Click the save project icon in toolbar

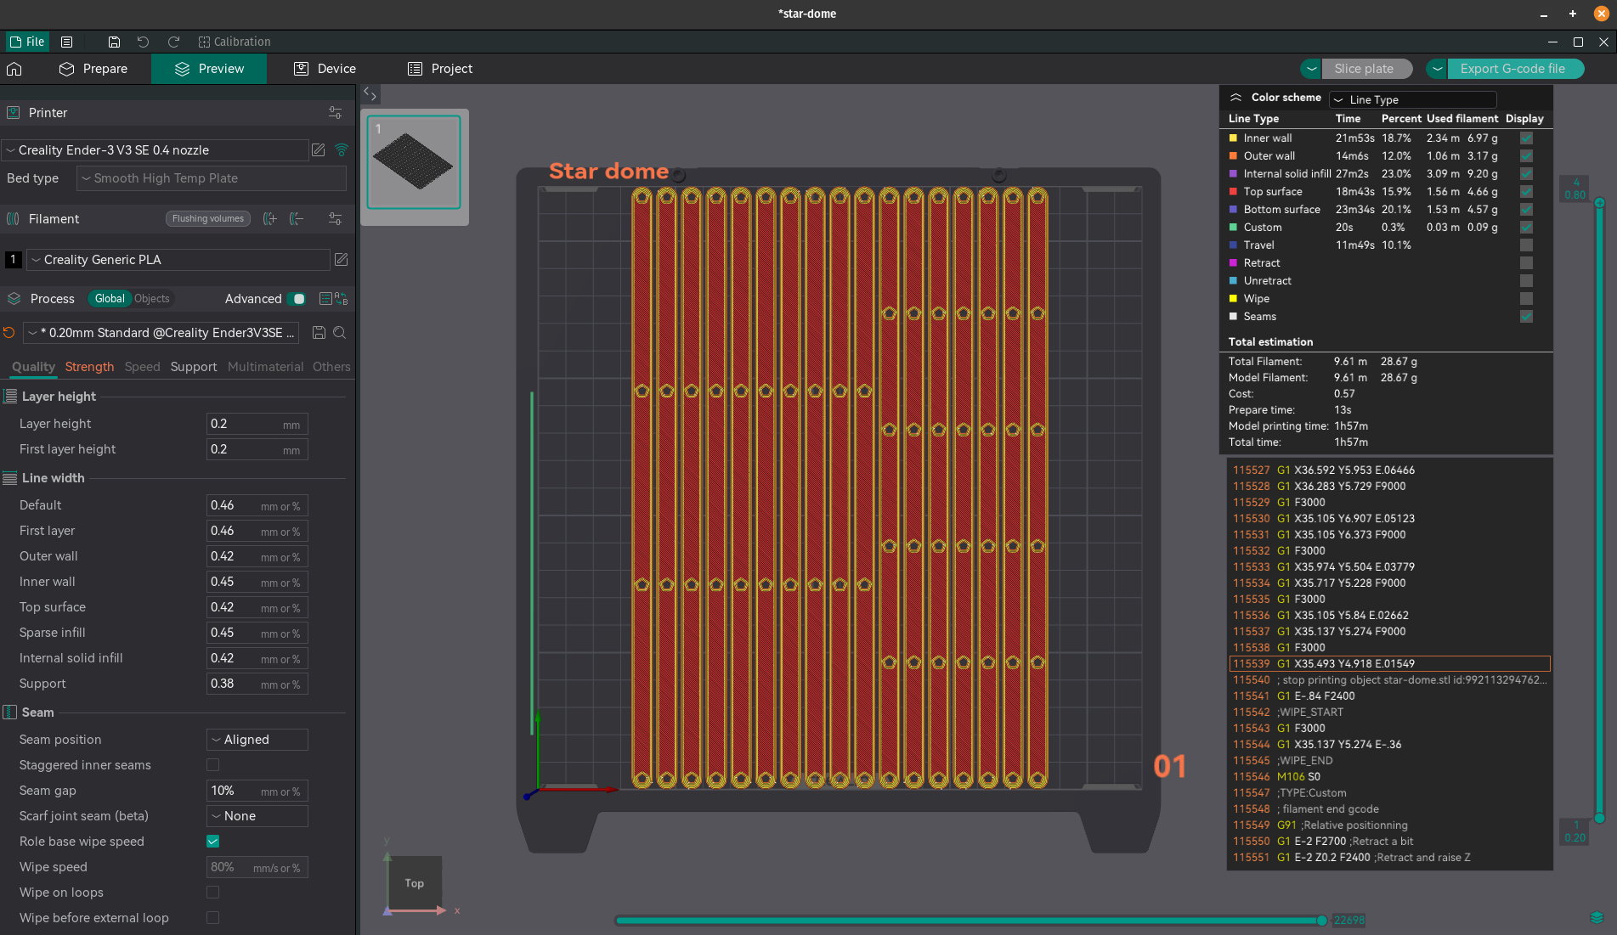114,42
